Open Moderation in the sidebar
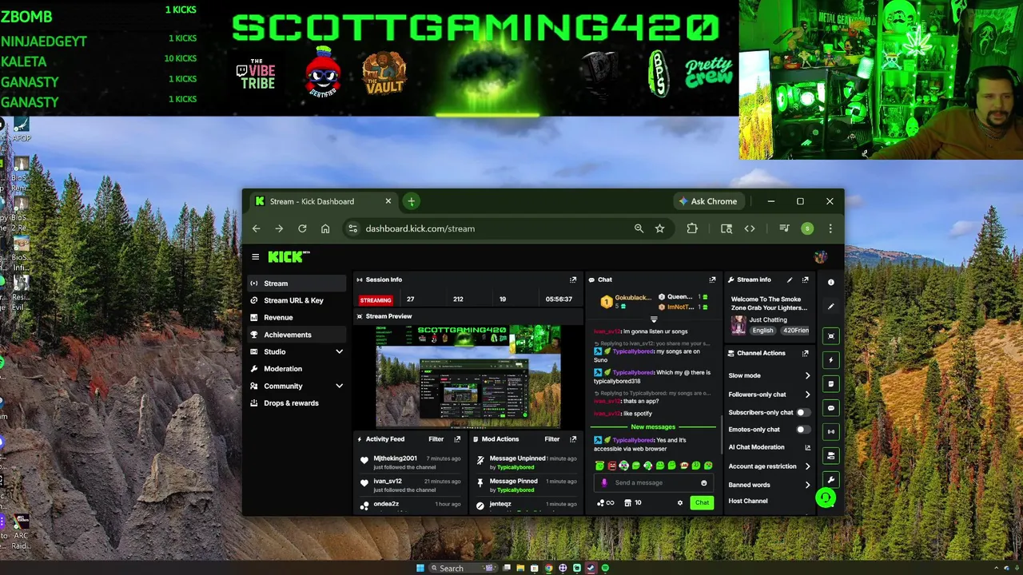The height and width of the screenshot is (575, 1023). point(297,369)
